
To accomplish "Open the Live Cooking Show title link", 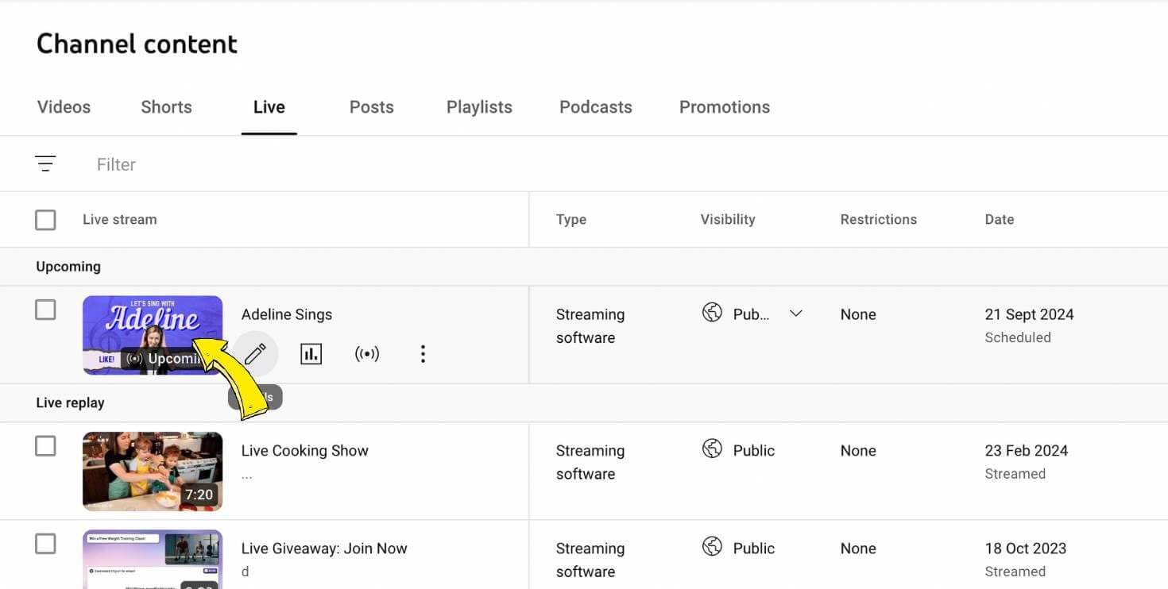I will coord(304,451).
